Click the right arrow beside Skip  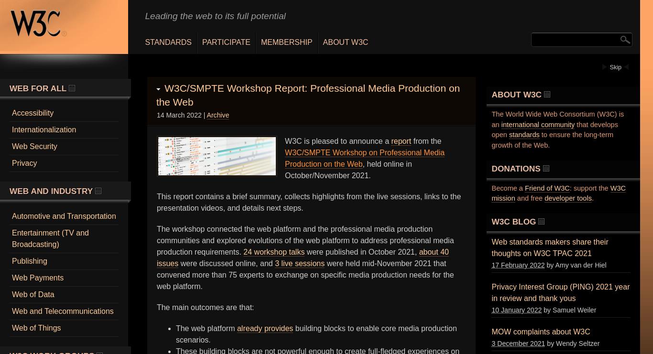pos(605,67)
